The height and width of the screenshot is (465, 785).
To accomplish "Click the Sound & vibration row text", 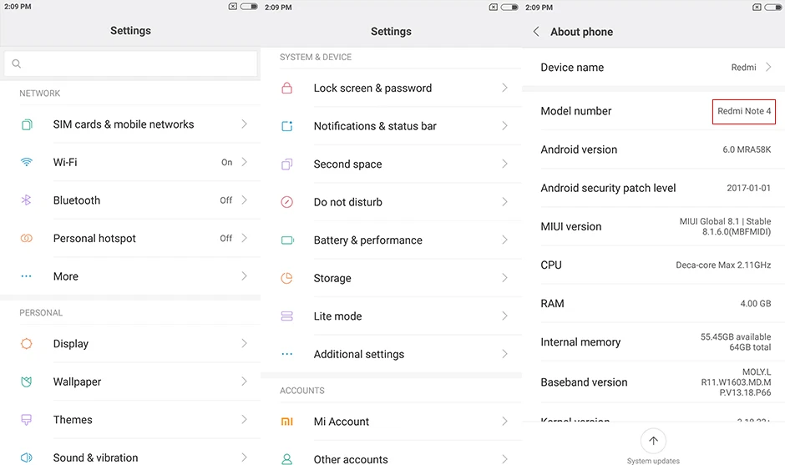I will pyautogui.click(x=96, y=458).
